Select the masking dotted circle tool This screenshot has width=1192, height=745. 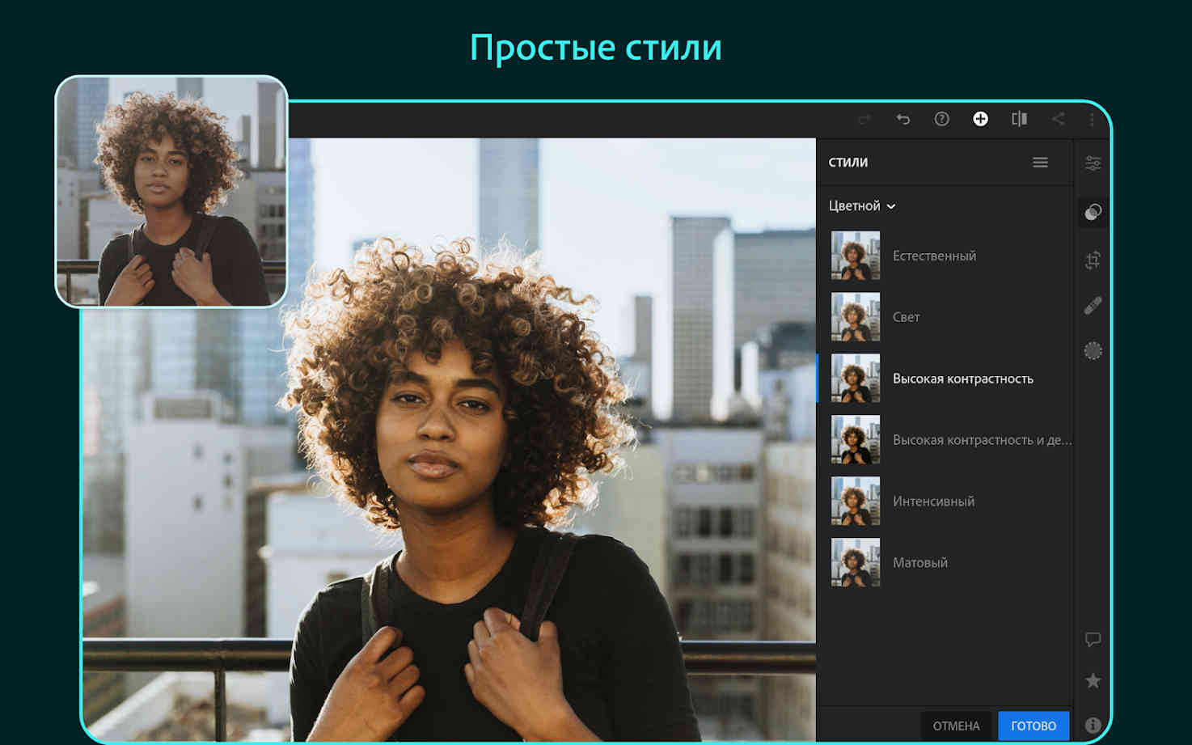click(1093, 351)
